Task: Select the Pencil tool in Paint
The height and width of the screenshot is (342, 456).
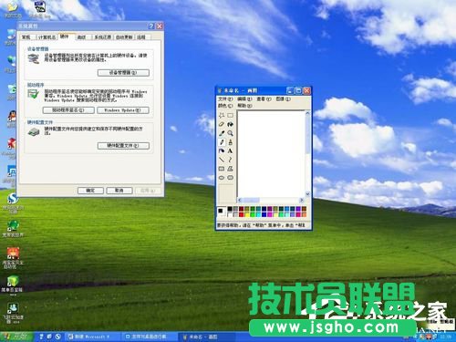Action: pyautogui.click(x=222, y=142)
